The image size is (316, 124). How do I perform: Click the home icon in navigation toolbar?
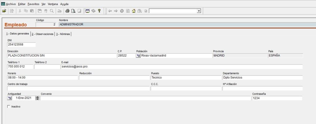pos(134,11)
